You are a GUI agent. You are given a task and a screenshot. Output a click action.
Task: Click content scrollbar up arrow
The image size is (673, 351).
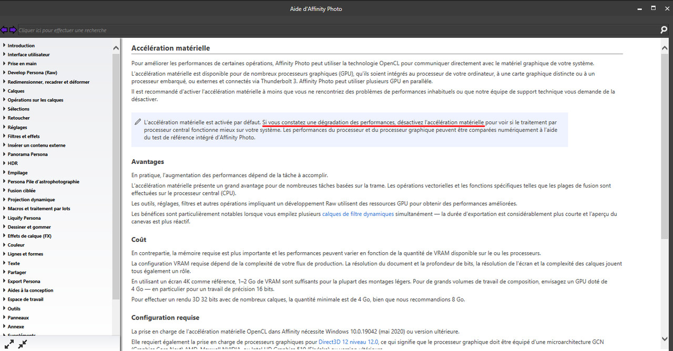pos(665,48)
